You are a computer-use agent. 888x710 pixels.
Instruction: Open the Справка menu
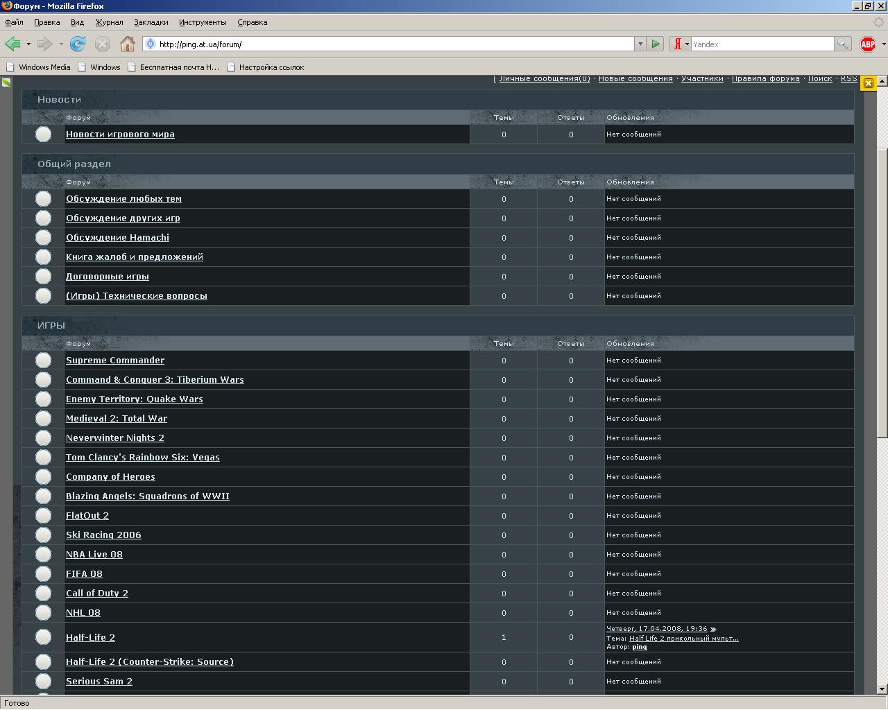coord(252,22)
